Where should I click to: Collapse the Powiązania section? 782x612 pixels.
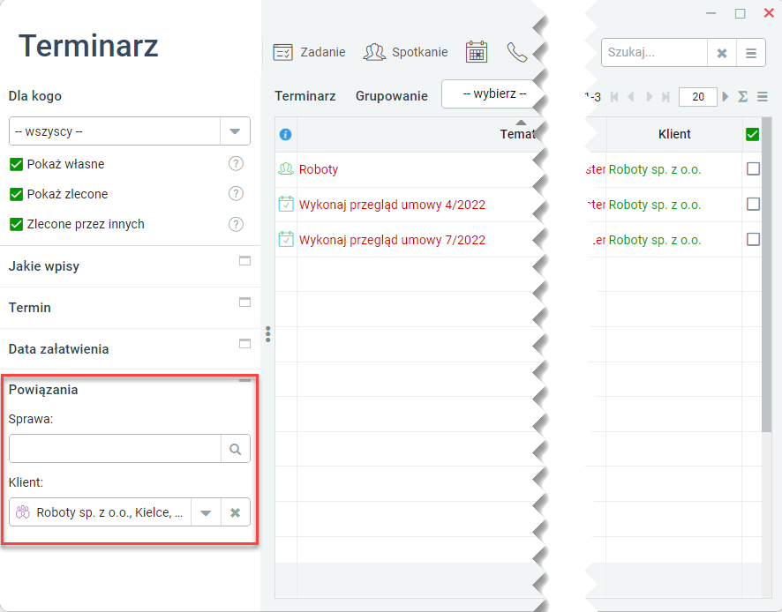coord(244,381)
